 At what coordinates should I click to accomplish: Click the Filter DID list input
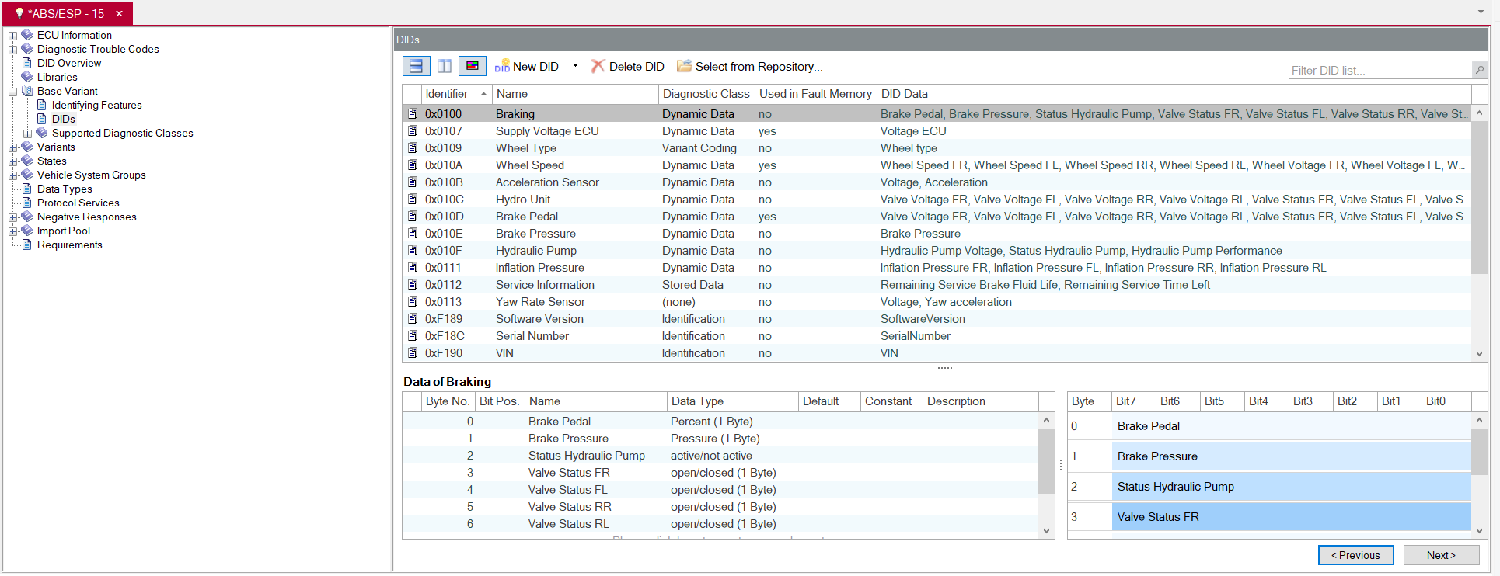1380,71
